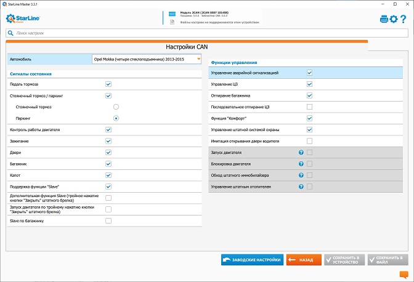Screen dimensions: 414x282
Task: Open the orange chat bubble icon
Action: tap(404, 275)
